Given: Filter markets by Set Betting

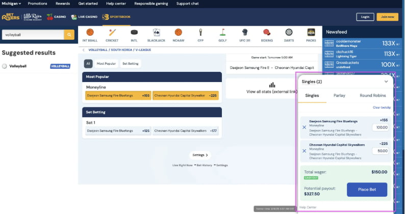Looking at the screenshot, I should [x=131, y=64].
